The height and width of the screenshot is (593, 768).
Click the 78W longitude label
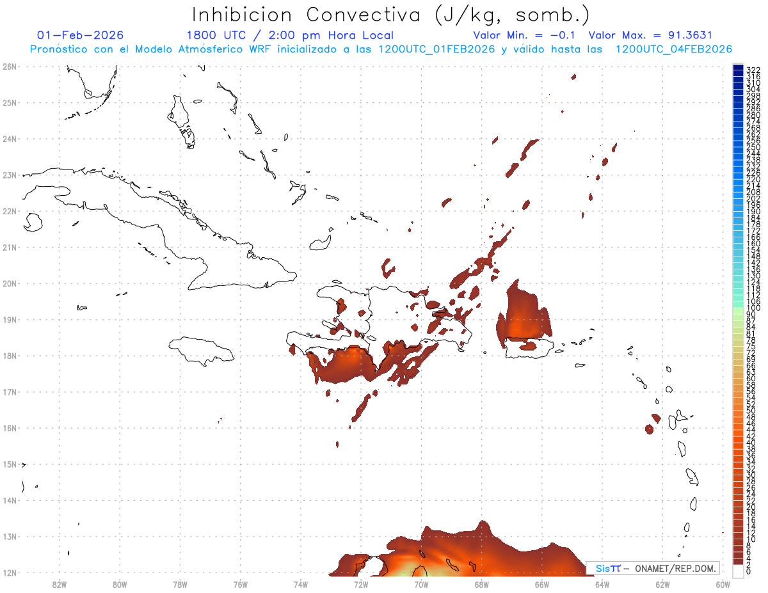point(180,583)
